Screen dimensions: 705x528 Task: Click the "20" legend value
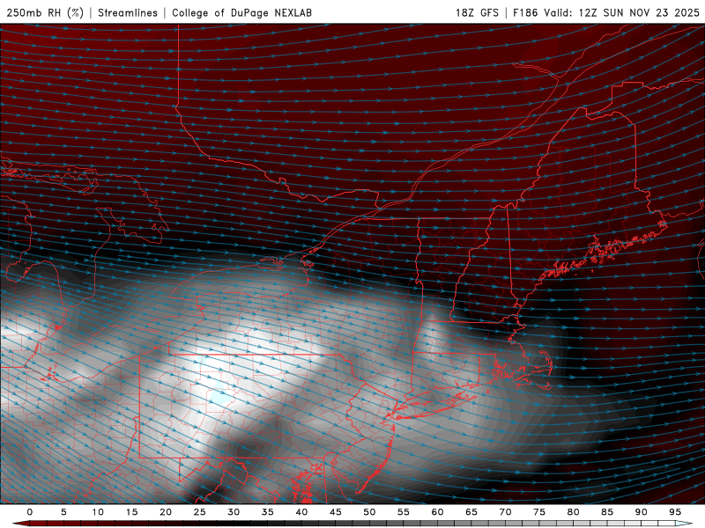166,512
